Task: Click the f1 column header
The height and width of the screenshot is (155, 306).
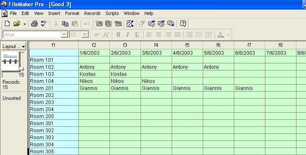Action: (x=53, y=45)
